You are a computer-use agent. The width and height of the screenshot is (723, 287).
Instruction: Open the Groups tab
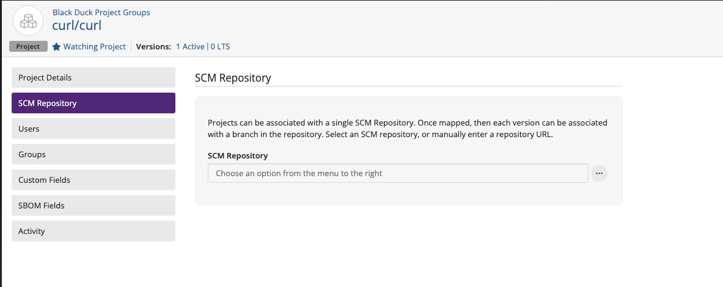click(94, 154)
